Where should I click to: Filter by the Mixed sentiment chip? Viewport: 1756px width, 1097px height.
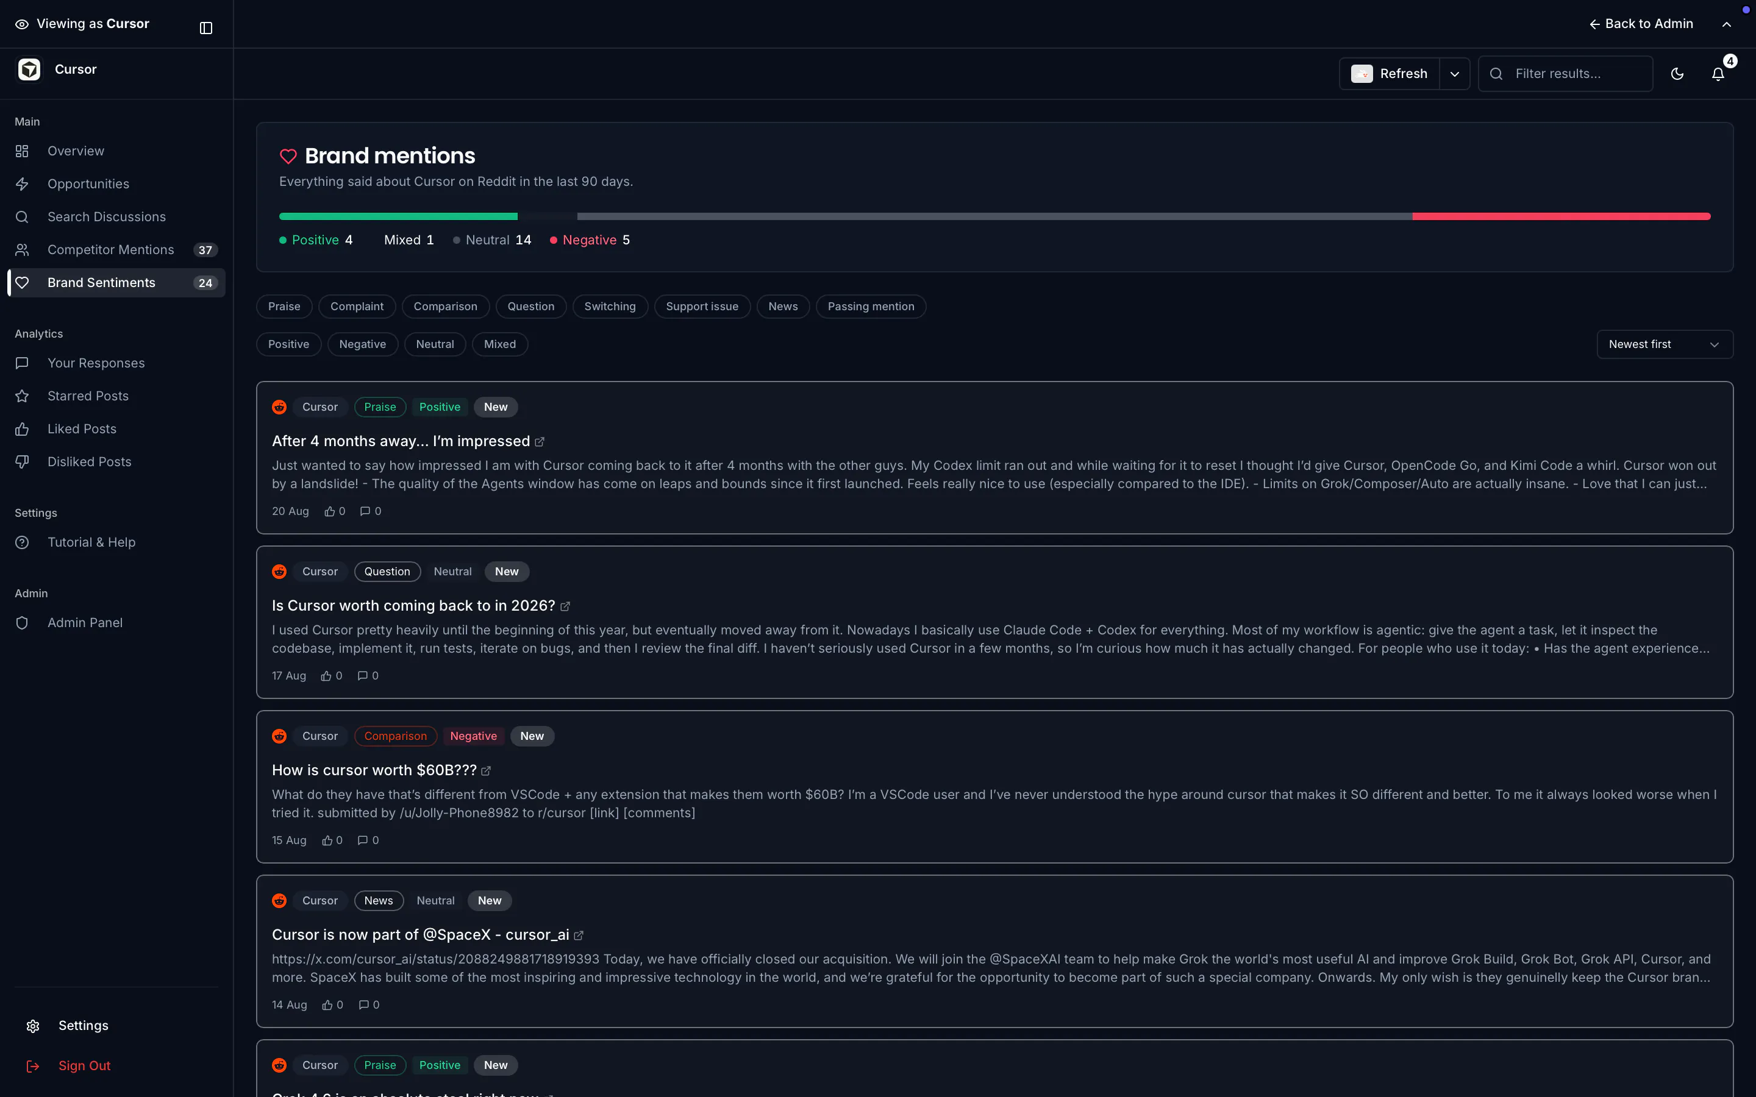(500, 344)
